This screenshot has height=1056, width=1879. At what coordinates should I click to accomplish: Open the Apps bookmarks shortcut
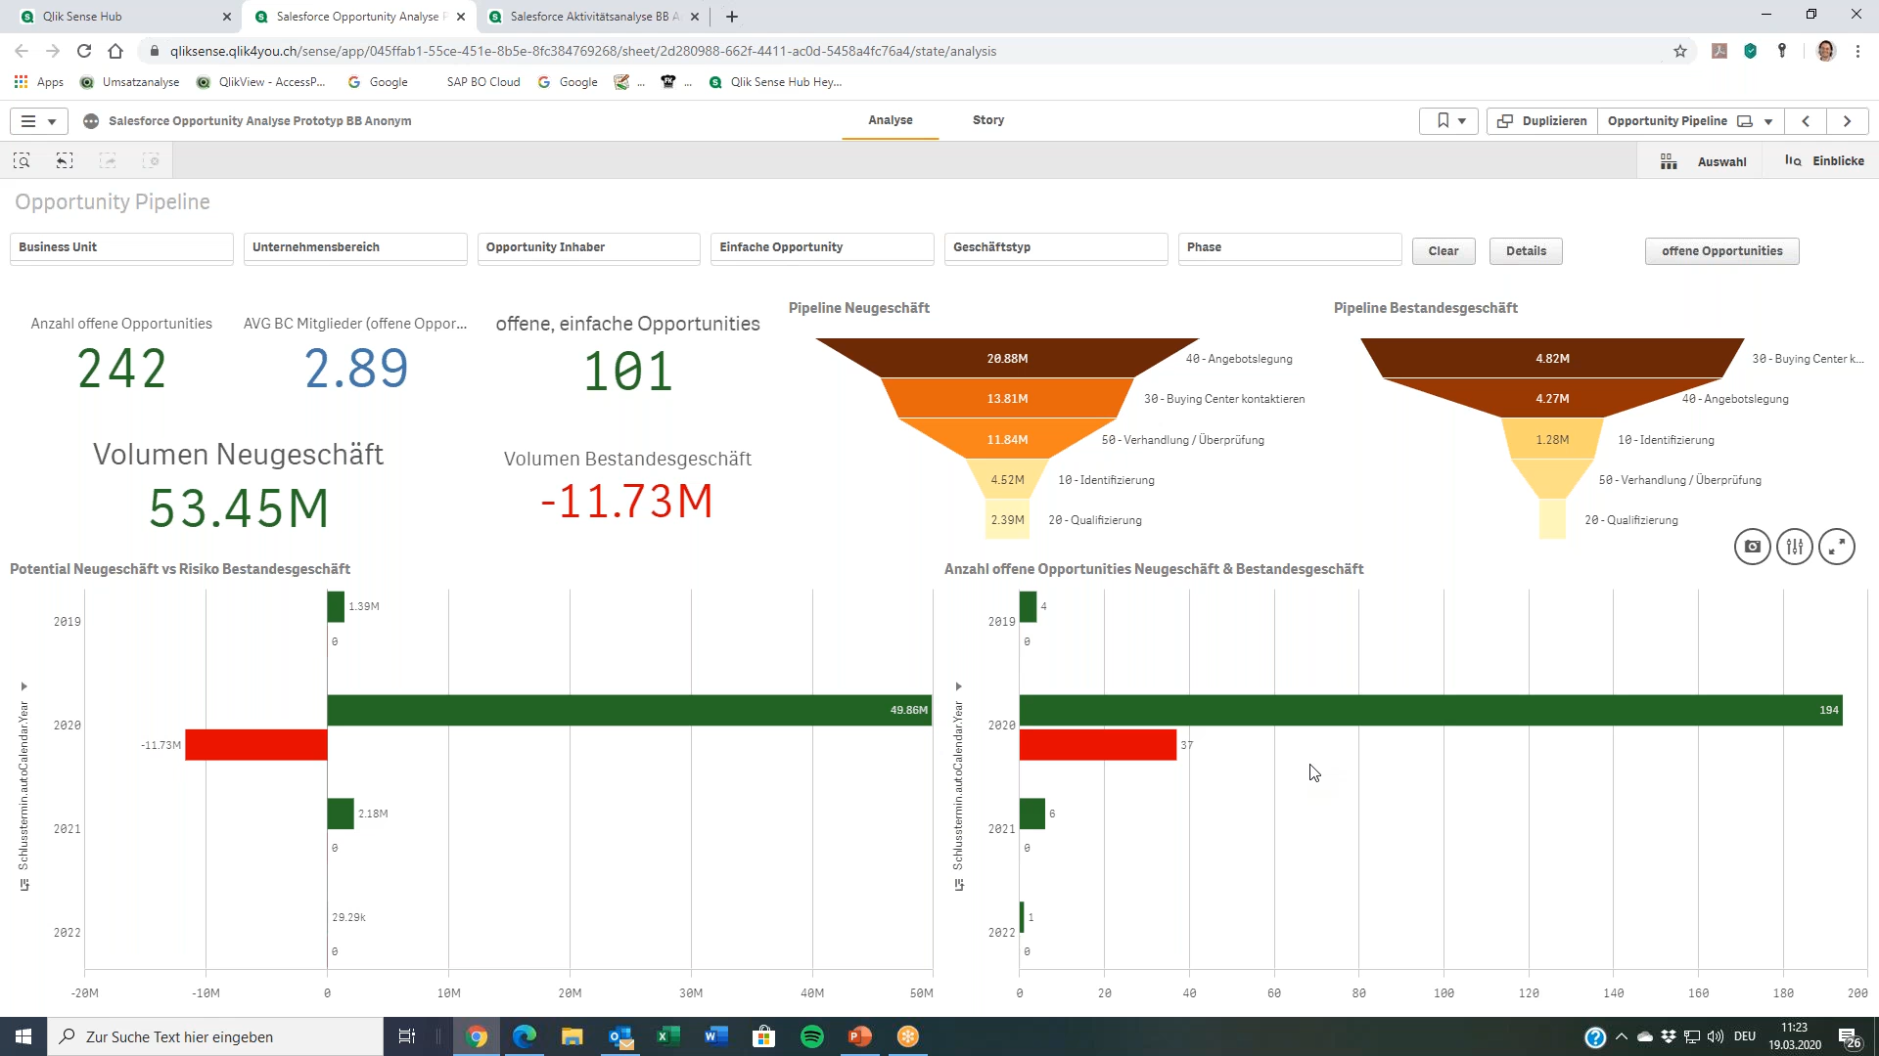click(39, 82)
